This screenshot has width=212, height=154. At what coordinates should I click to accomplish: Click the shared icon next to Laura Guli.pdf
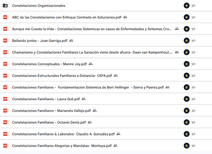(x=83, y=99)
